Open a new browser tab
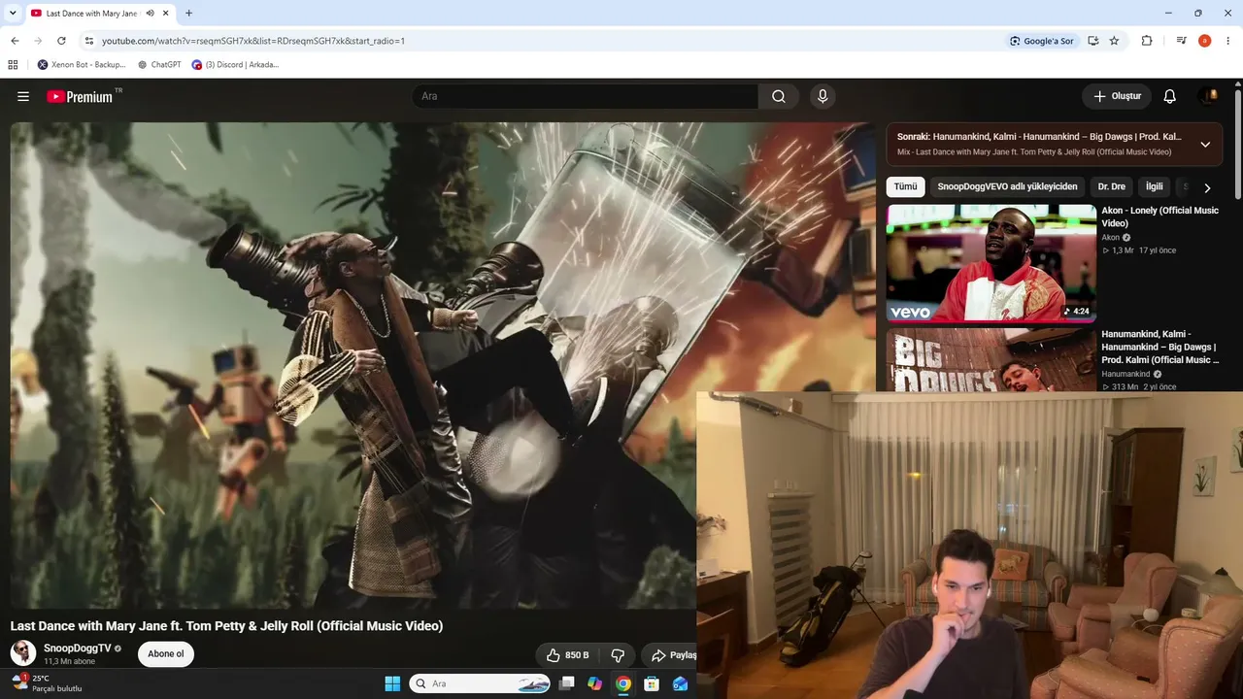Screen dimensions: 1243x699 tap(188, 14)
